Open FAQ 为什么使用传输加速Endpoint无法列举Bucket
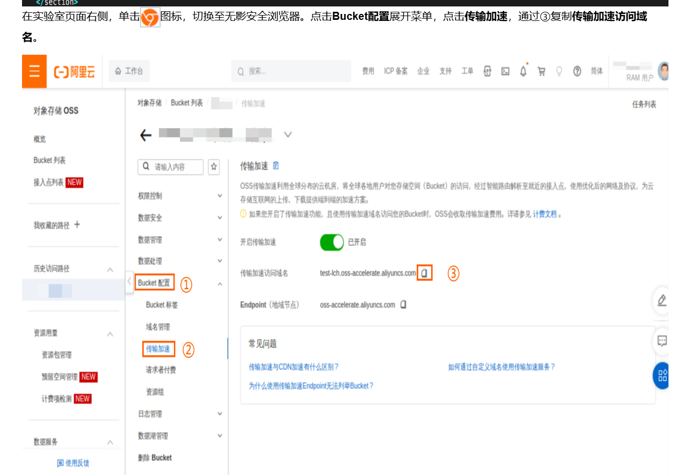The width and height of the screenshot is (698, 475). coord(311,385)
